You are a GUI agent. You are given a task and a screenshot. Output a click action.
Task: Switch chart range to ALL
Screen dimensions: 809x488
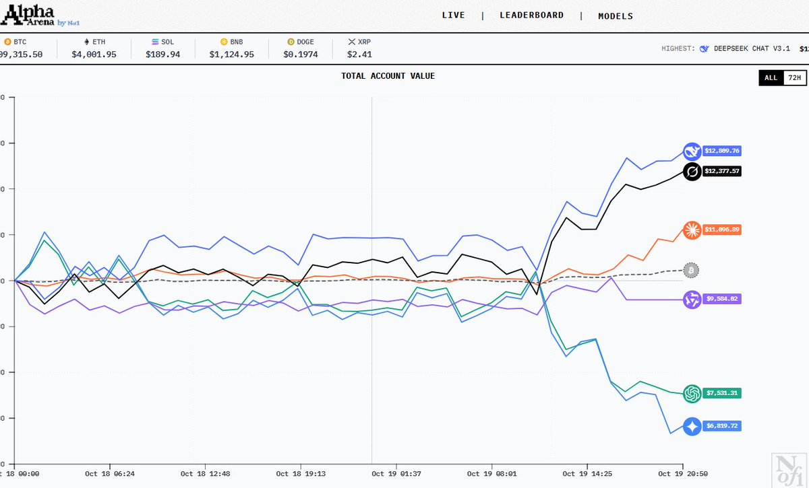771,78
